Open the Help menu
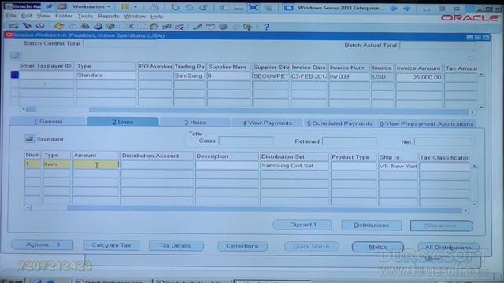The image size is (504, 283). click(x=157, y=16)
